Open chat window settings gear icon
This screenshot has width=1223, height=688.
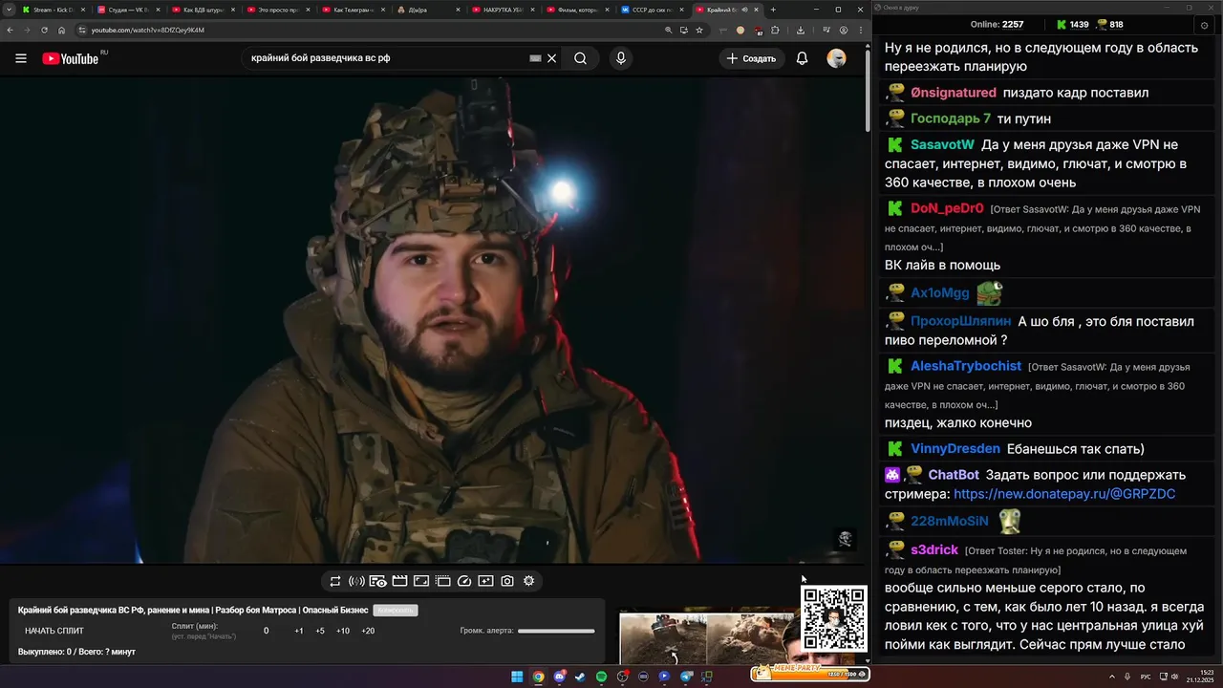1204,26
